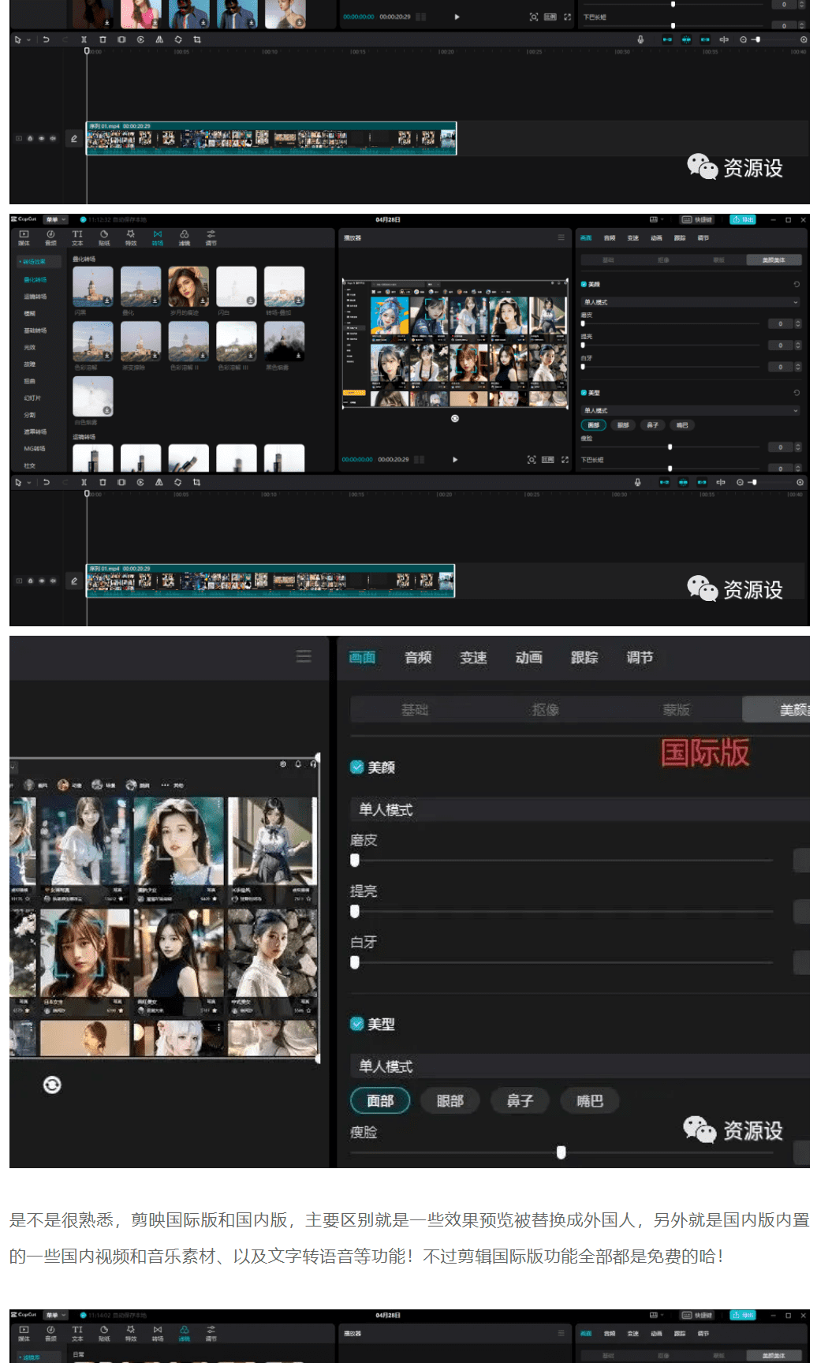
Task: Click 特效 star icon beside highlighted 转场
Action: point(131,237)
